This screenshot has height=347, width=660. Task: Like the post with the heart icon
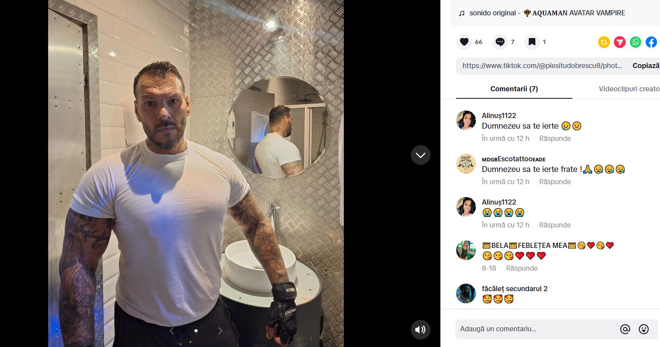[x=464, y=42]
